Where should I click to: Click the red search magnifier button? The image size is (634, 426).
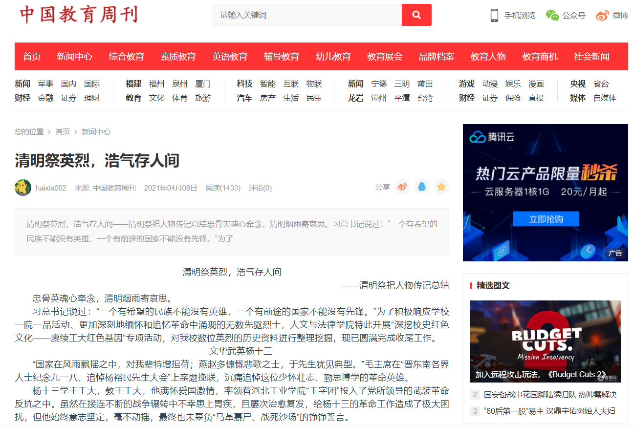[416, 15]
